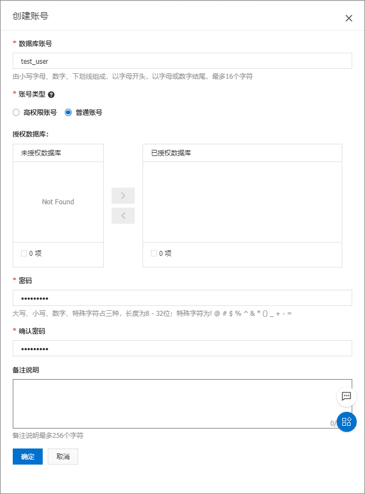The image size is (365, 494).
Task: Click the empty 已授权数据库 list body
Action: (x=242, y=202)
